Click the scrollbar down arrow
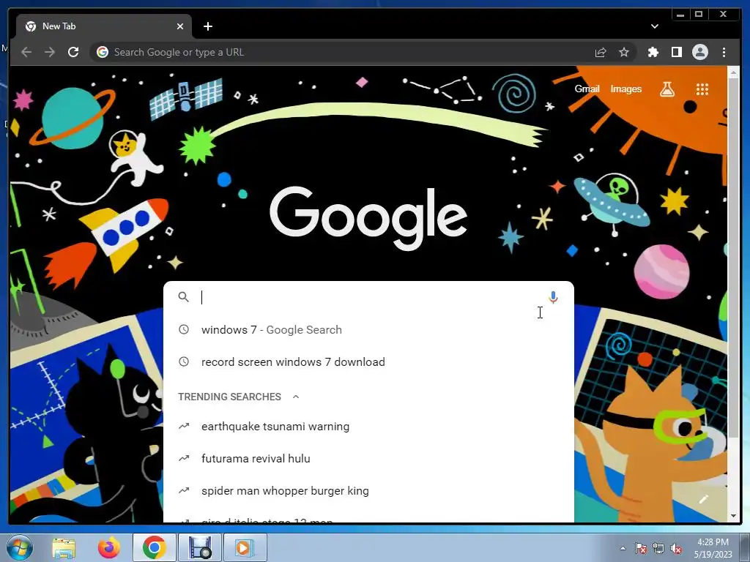This screenshot has width=750, height=562. 733,517
